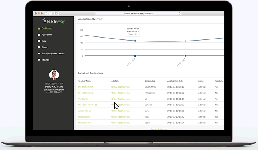
Task: Click the Application date column header
Action: pos(175,81)
